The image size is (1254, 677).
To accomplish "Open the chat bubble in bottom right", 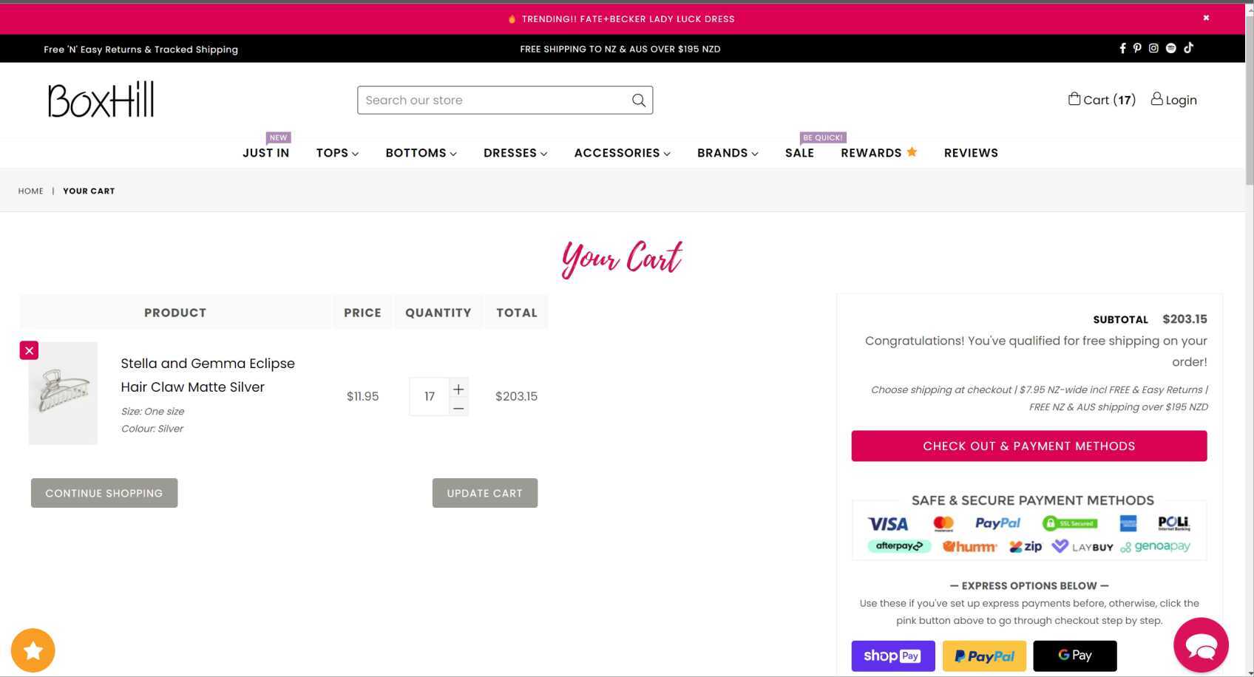I will click(x=1201, y=644).
